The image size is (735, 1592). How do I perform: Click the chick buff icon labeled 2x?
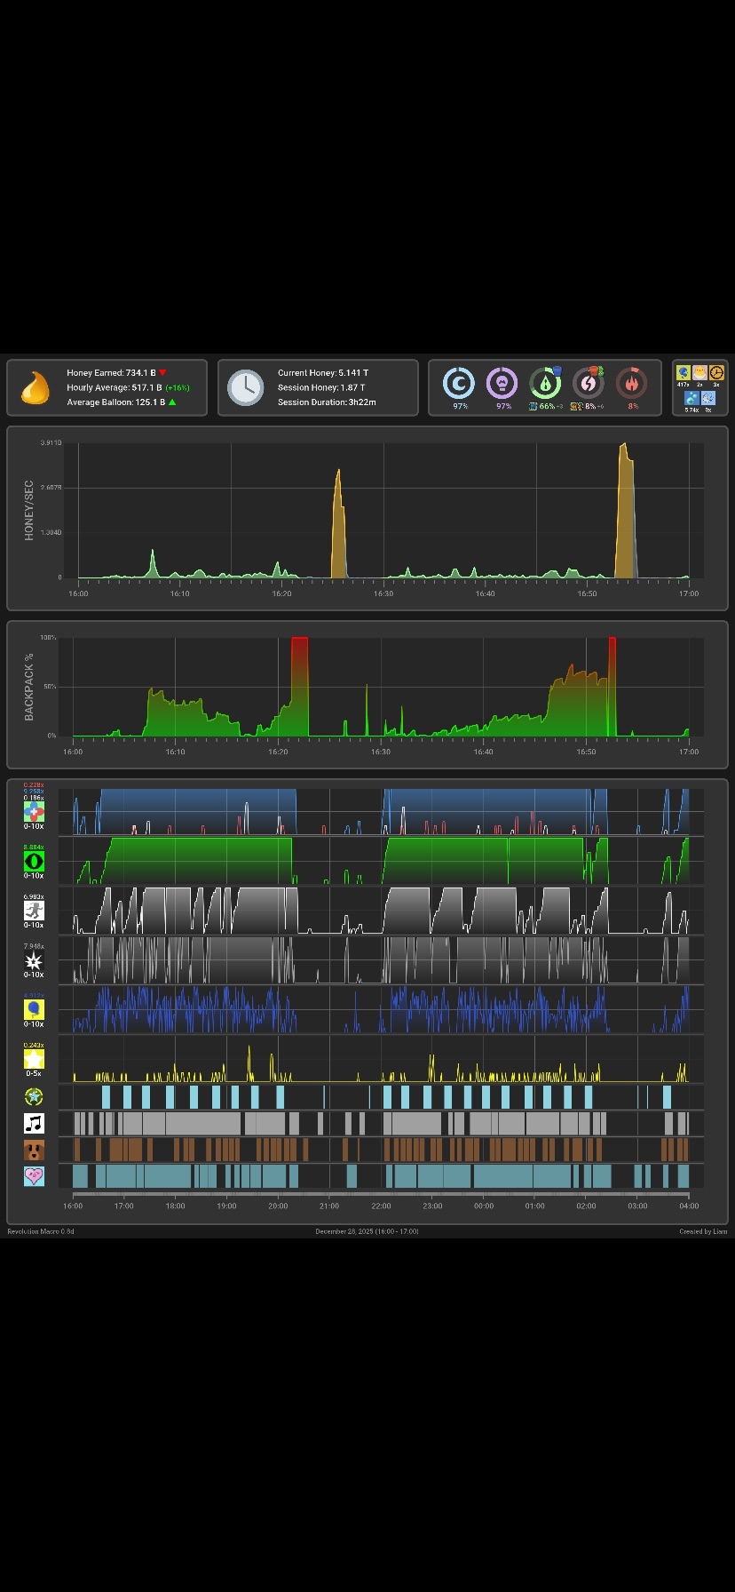pyautogui.click(x=699, y=372)
